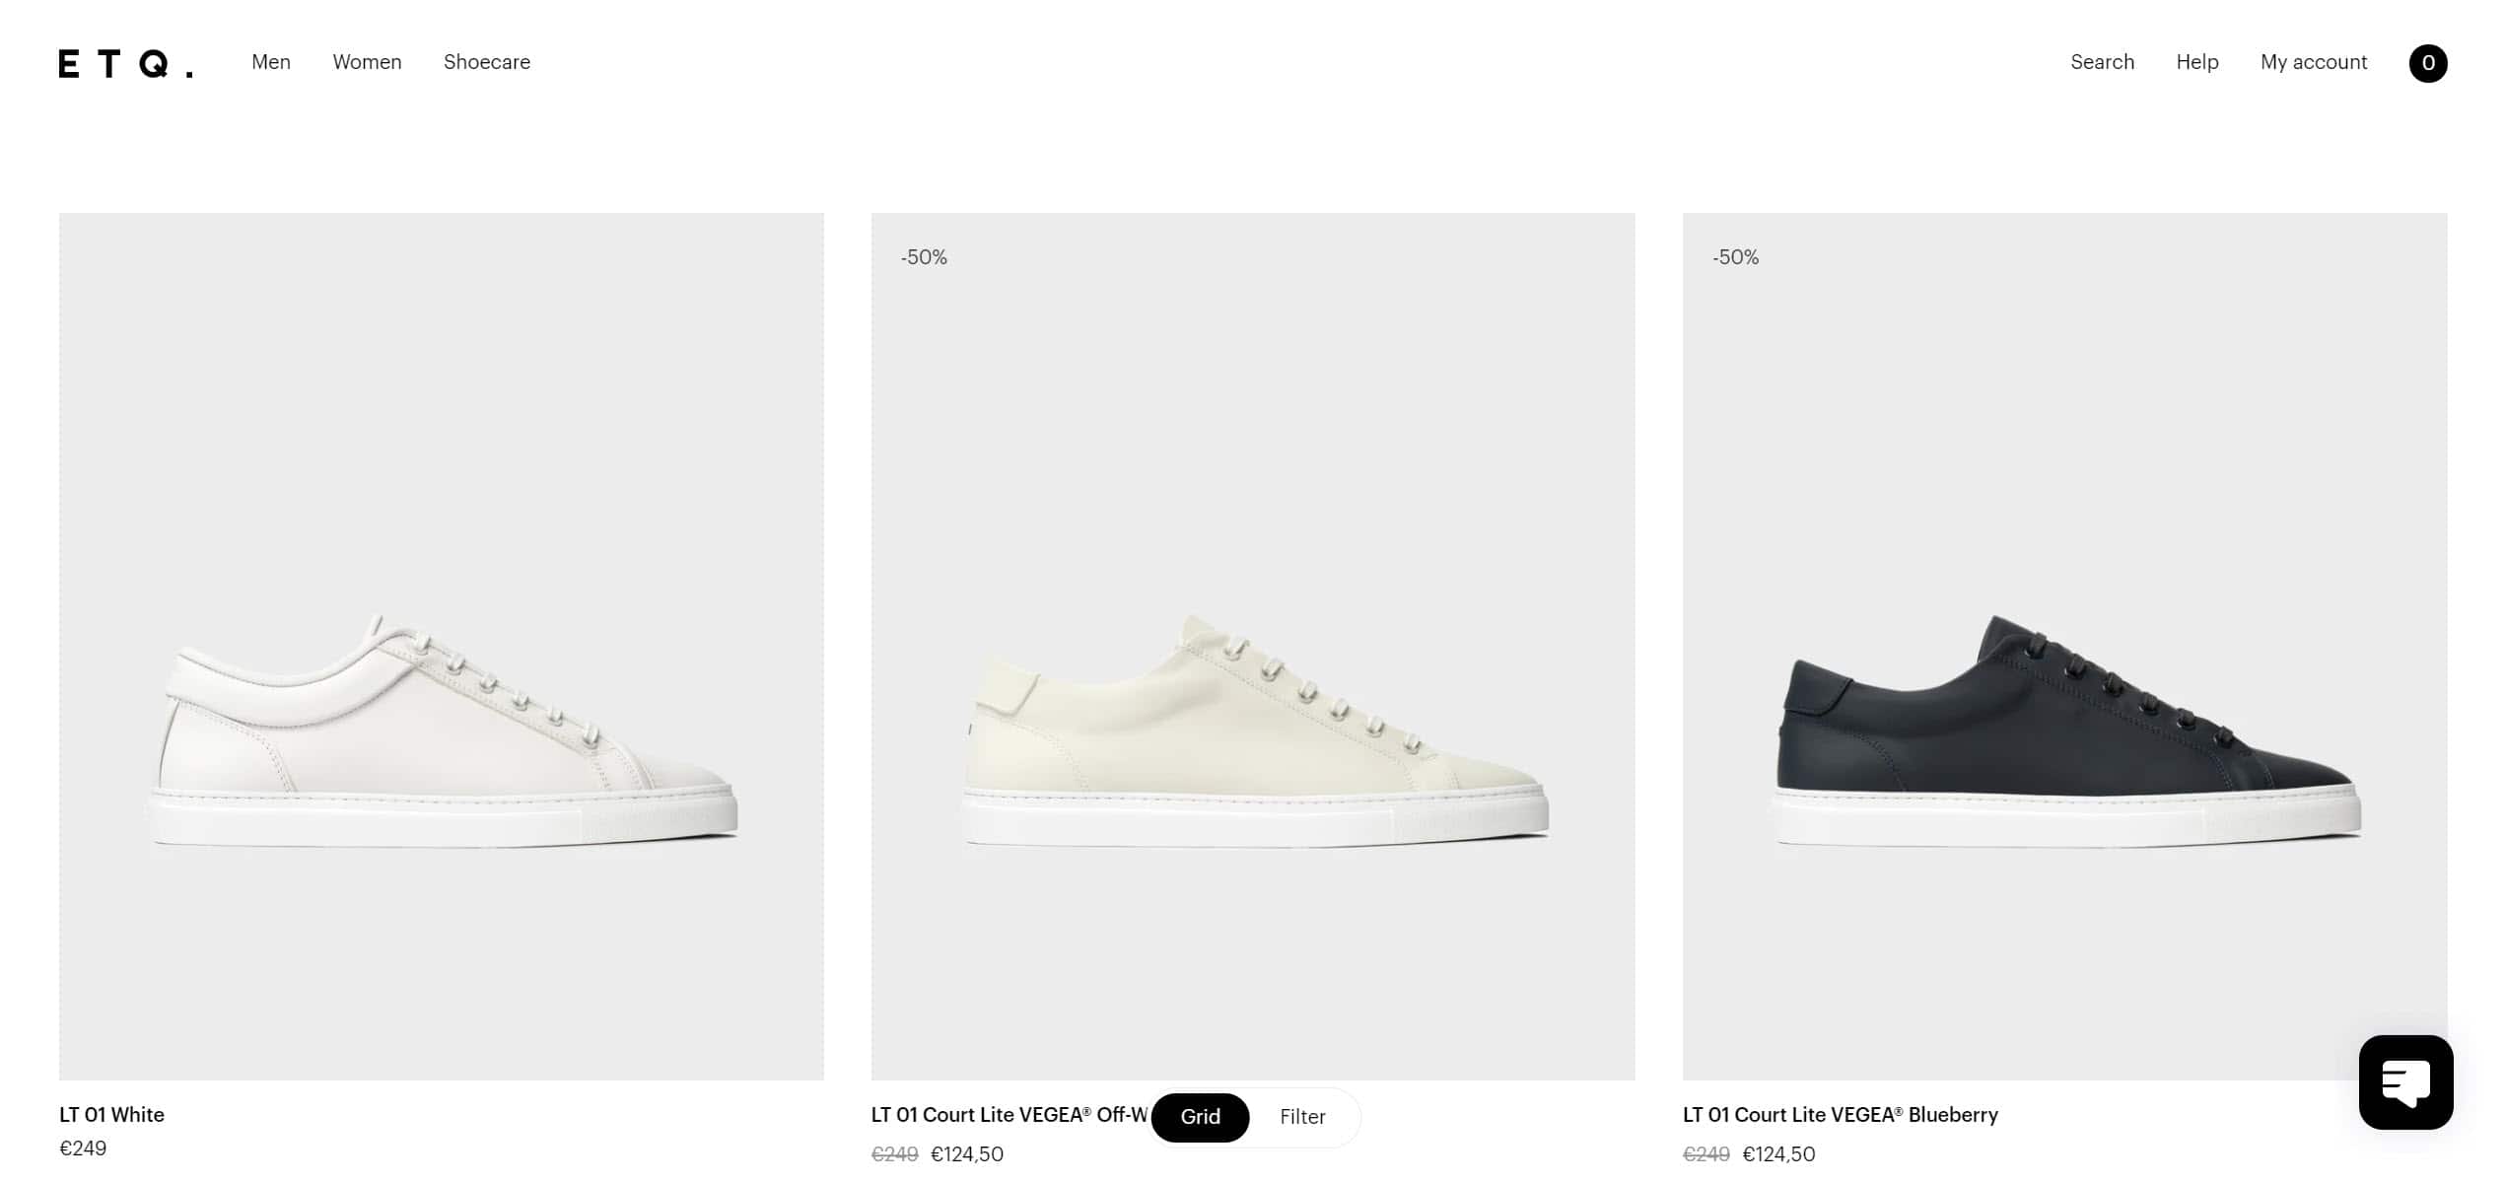
Task: Open LT 01 Court Lite VEGEA Off-White title
Action: click(x=1009, y=1115)
